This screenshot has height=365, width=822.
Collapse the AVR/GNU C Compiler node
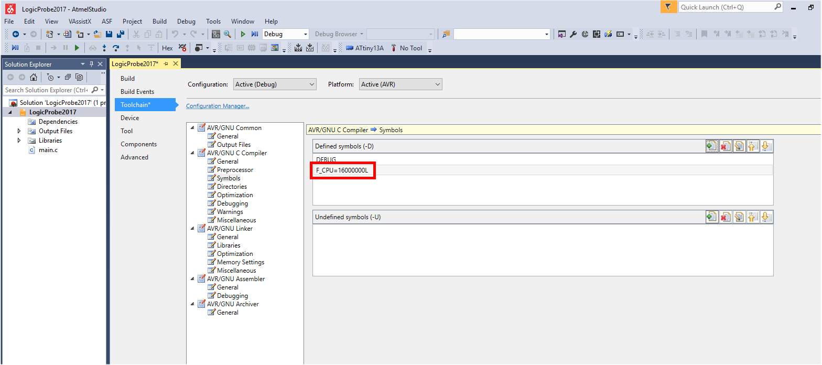coord(192,153)
